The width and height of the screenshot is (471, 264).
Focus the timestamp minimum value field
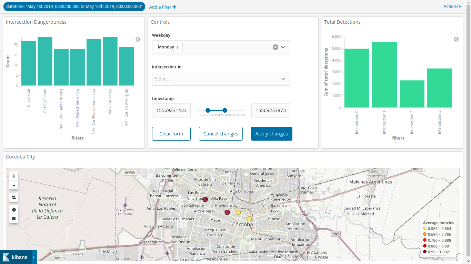tap(171, 110)
